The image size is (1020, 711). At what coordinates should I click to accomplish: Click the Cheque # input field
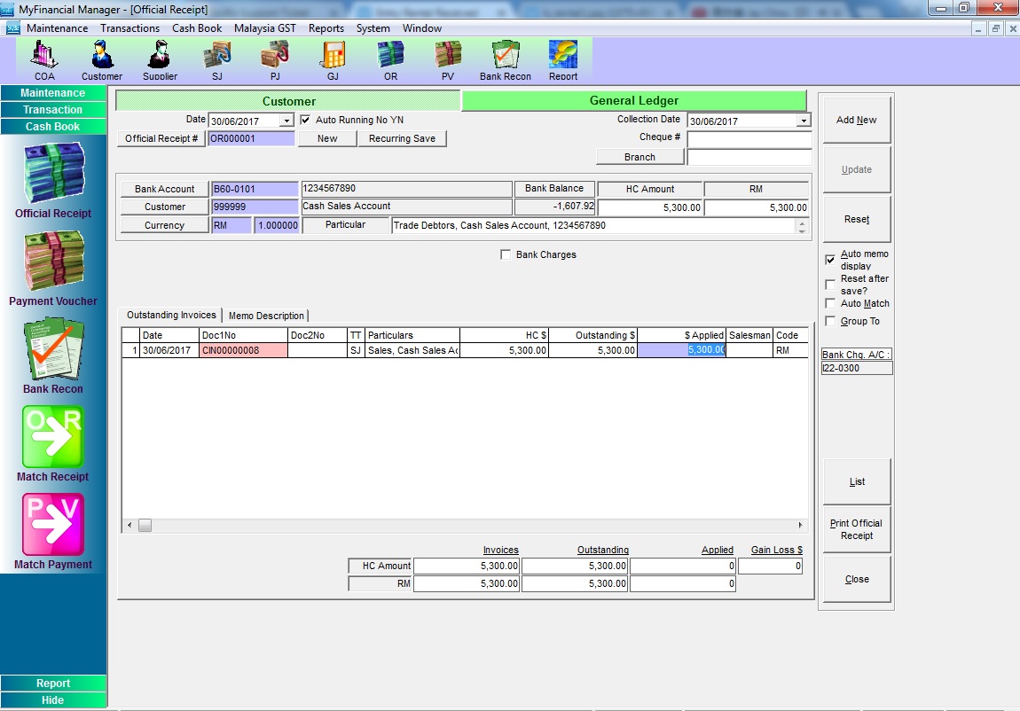click(x=749, y=139)
